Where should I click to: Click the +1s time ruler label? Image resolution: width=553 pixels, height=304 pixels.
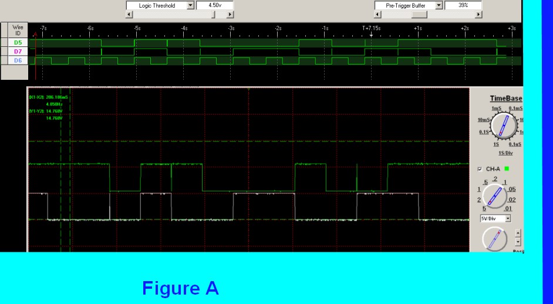pyautogui.click(x=418, y=28)
